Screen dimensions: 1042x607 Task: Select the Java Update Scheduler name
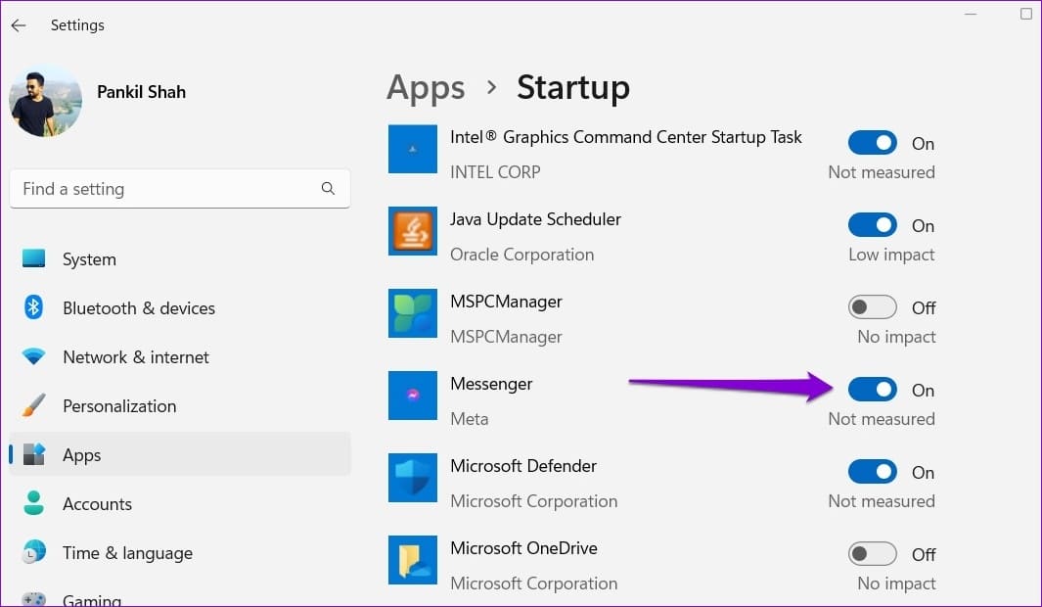tap(535, 219)
